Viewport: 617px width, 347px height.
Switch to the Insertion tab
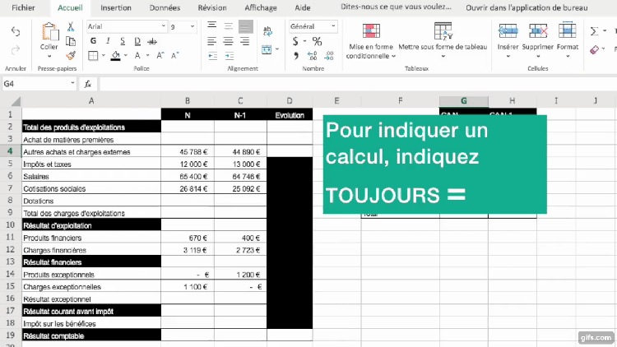click(115, 7)
